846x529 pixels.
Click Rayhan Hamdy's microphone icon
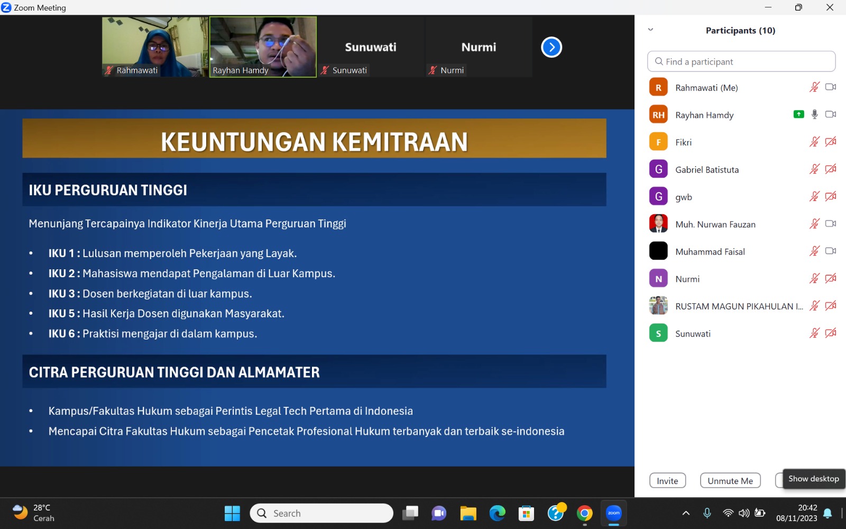tap(814, 114)
